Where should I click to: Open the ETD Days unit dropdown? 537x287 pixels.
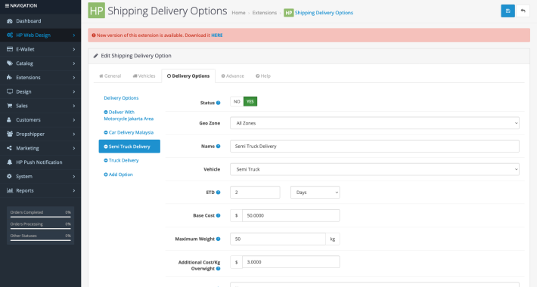click(315, 193)
